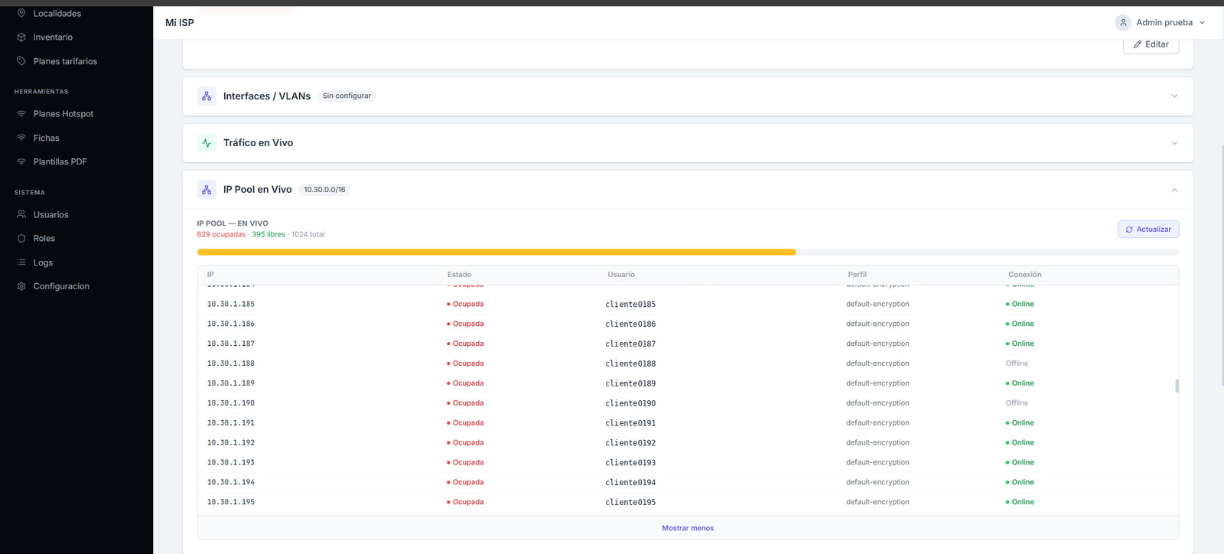Open Configuracion settings

click(61, 286)
